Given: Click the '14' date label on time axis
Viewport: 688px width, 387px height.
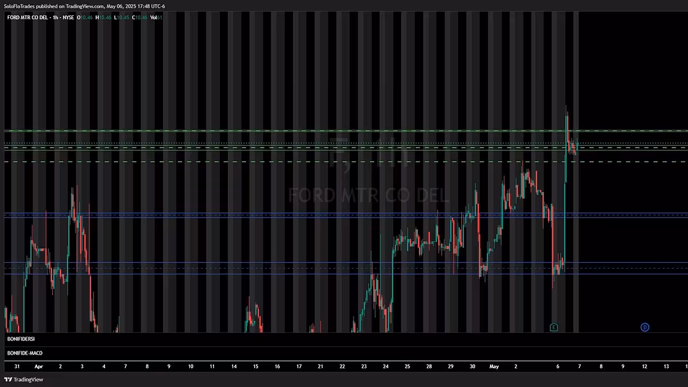Looking at the screenshot, I should coord(234,367).
